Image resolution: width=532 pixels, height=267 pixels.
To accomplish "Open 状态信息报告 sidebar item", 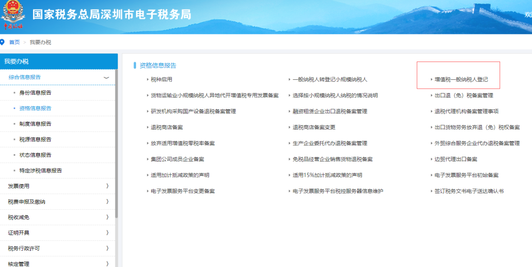I will [x=35, y=155].
